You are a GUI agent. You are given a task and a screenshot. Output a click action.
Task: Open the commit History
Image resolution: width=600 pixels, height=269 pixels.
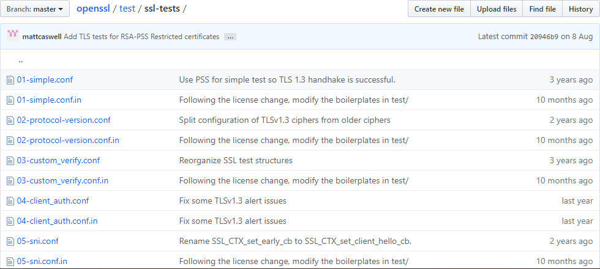(x=580, y=9)
